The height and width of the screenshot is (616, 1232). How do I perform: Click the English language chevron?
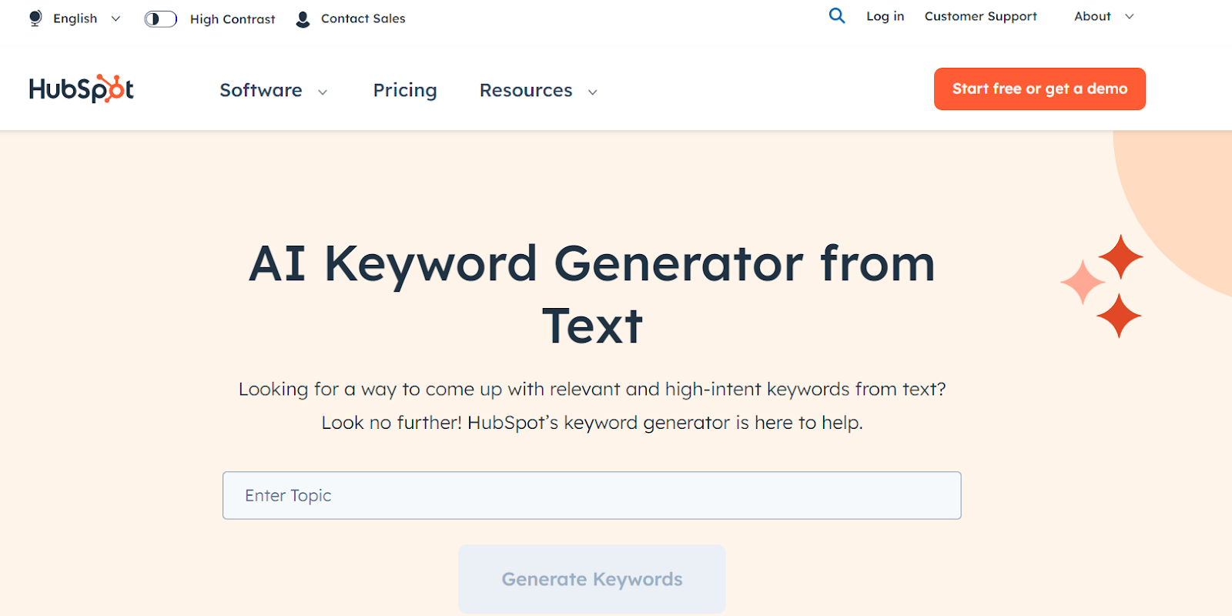pyautogui.click(x=115, y=18)
